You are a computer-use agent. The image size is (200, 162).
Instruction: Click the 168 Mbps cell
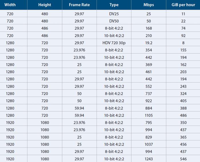click(x=149, y=28)
